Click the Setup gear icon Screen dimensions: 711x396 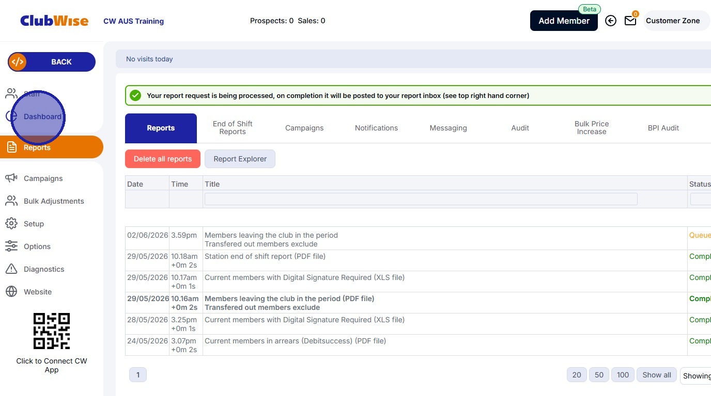point(11,224)
